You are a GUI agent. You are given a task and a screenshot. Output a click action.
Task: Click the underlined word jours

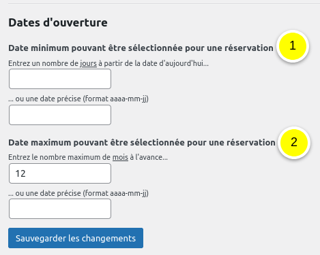point(88,63)
